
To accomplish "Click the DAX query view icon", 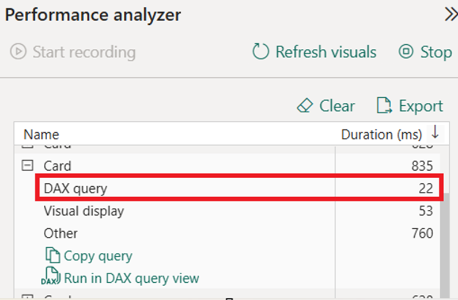I will tap(51, 278).
